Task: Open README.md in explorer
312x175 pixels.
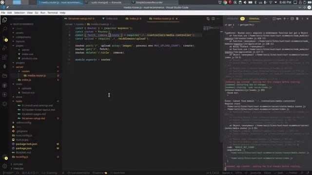Action: tap(23, 153)
